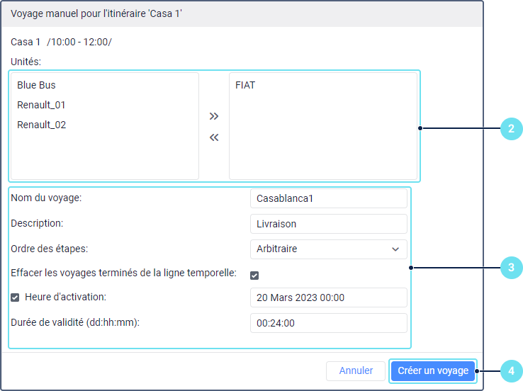Click callout marker number 2
This screenshot has height=391, width=523.
[510, 129]
